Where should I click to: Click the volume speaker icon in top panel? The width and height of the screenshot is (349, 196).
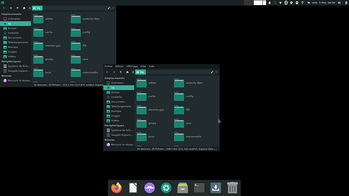(339, 3)
